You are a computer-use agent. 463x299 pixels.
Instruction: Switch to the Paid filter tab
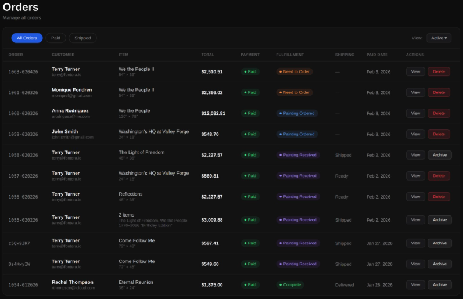click(55, 38)
